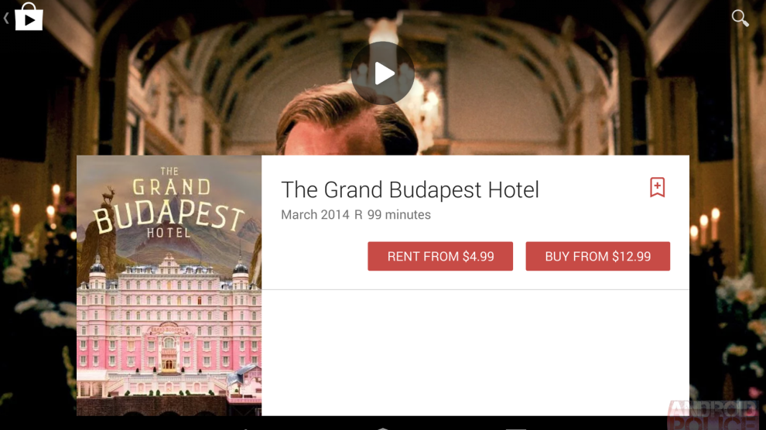Rent the movie from $4.99
The image size is (766, 430).
click(440, 256)
